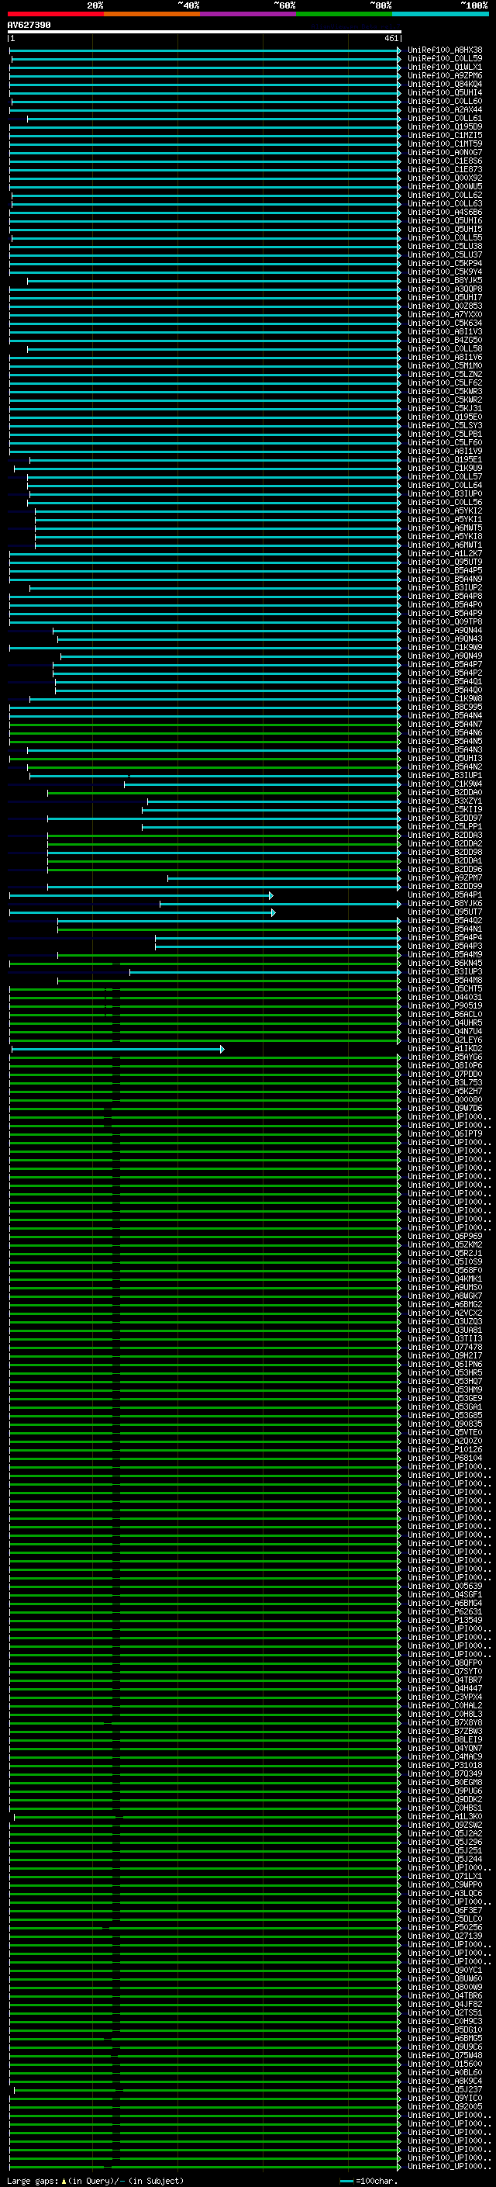Click label UniRef100_Q09TP8
Screen dimensions: 496x2187
tap(445, 622)
